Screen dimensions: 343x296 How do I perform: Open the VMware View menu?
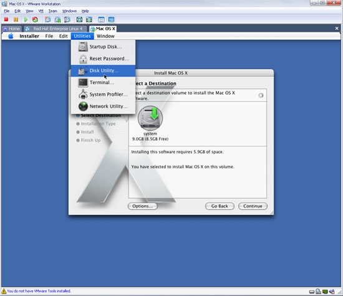click(x=29, y=11)
